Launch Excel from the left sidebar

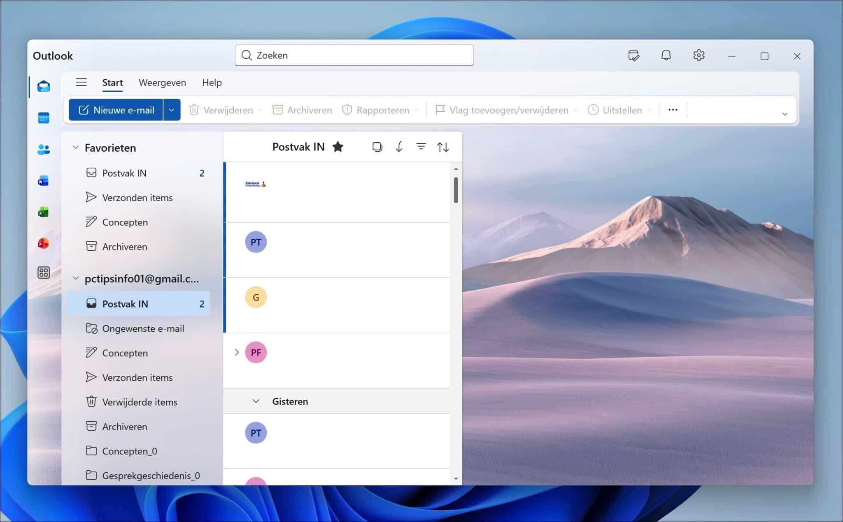point(43,212)
